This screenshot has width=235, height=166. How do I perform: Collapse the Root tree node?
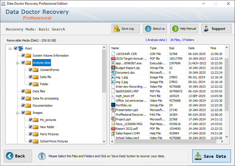pos(10,49)
